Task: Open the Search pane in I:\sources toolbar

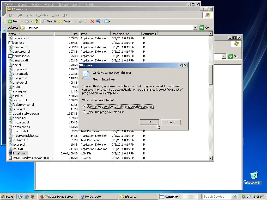Action: click(49, 21)
